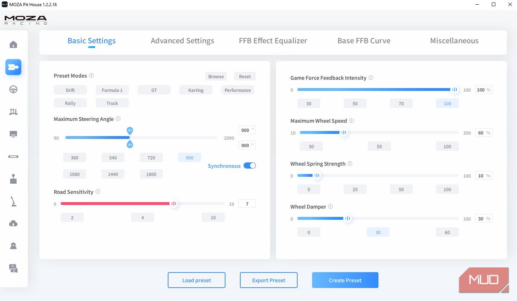This screenshot has height=301, width=517.
Task: Select the steering wheel settings icon
Action: pyautogui.click(x=13, y=90)
